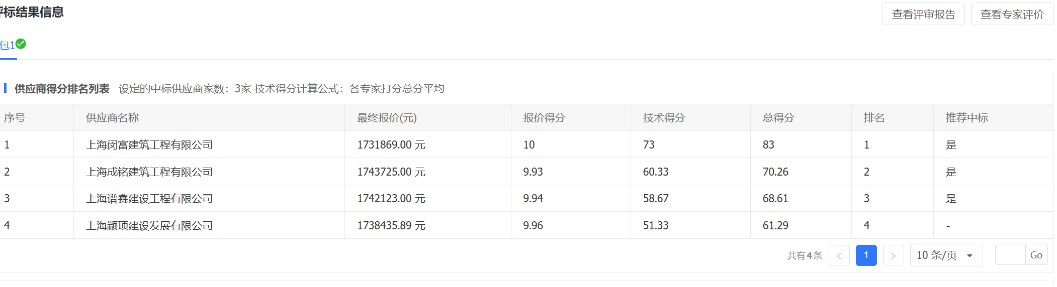
Task: Select page number 1 in pagination
Action: click(x=866, y=255)
